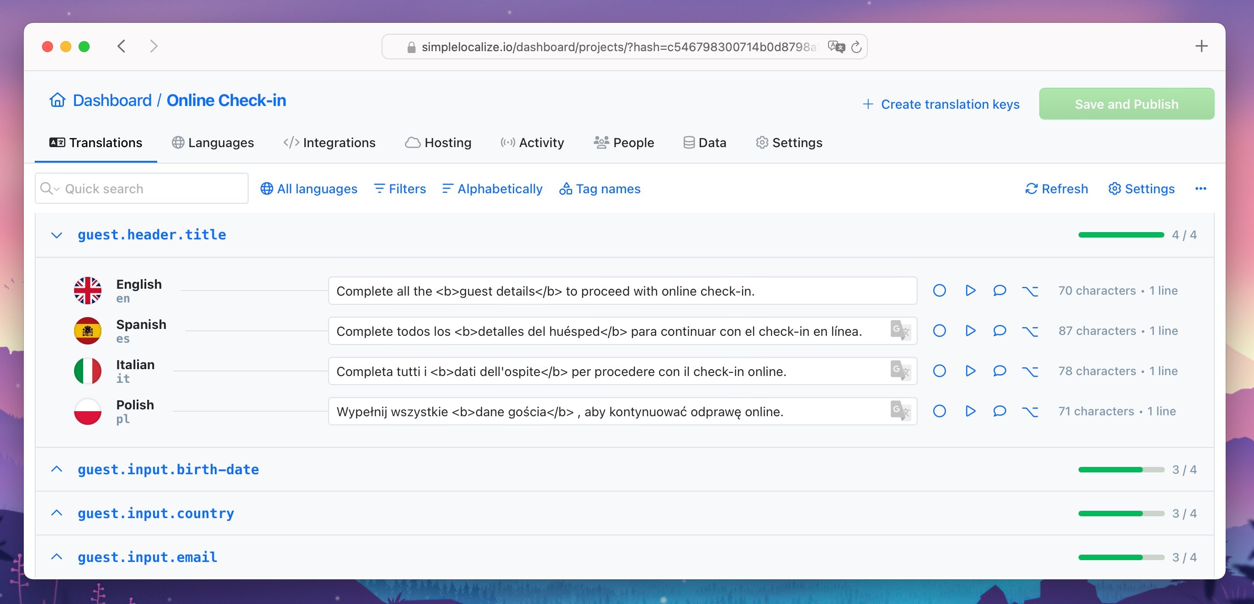
Task: Click Google Translate icon in the Spanish field
Action: 900,330
